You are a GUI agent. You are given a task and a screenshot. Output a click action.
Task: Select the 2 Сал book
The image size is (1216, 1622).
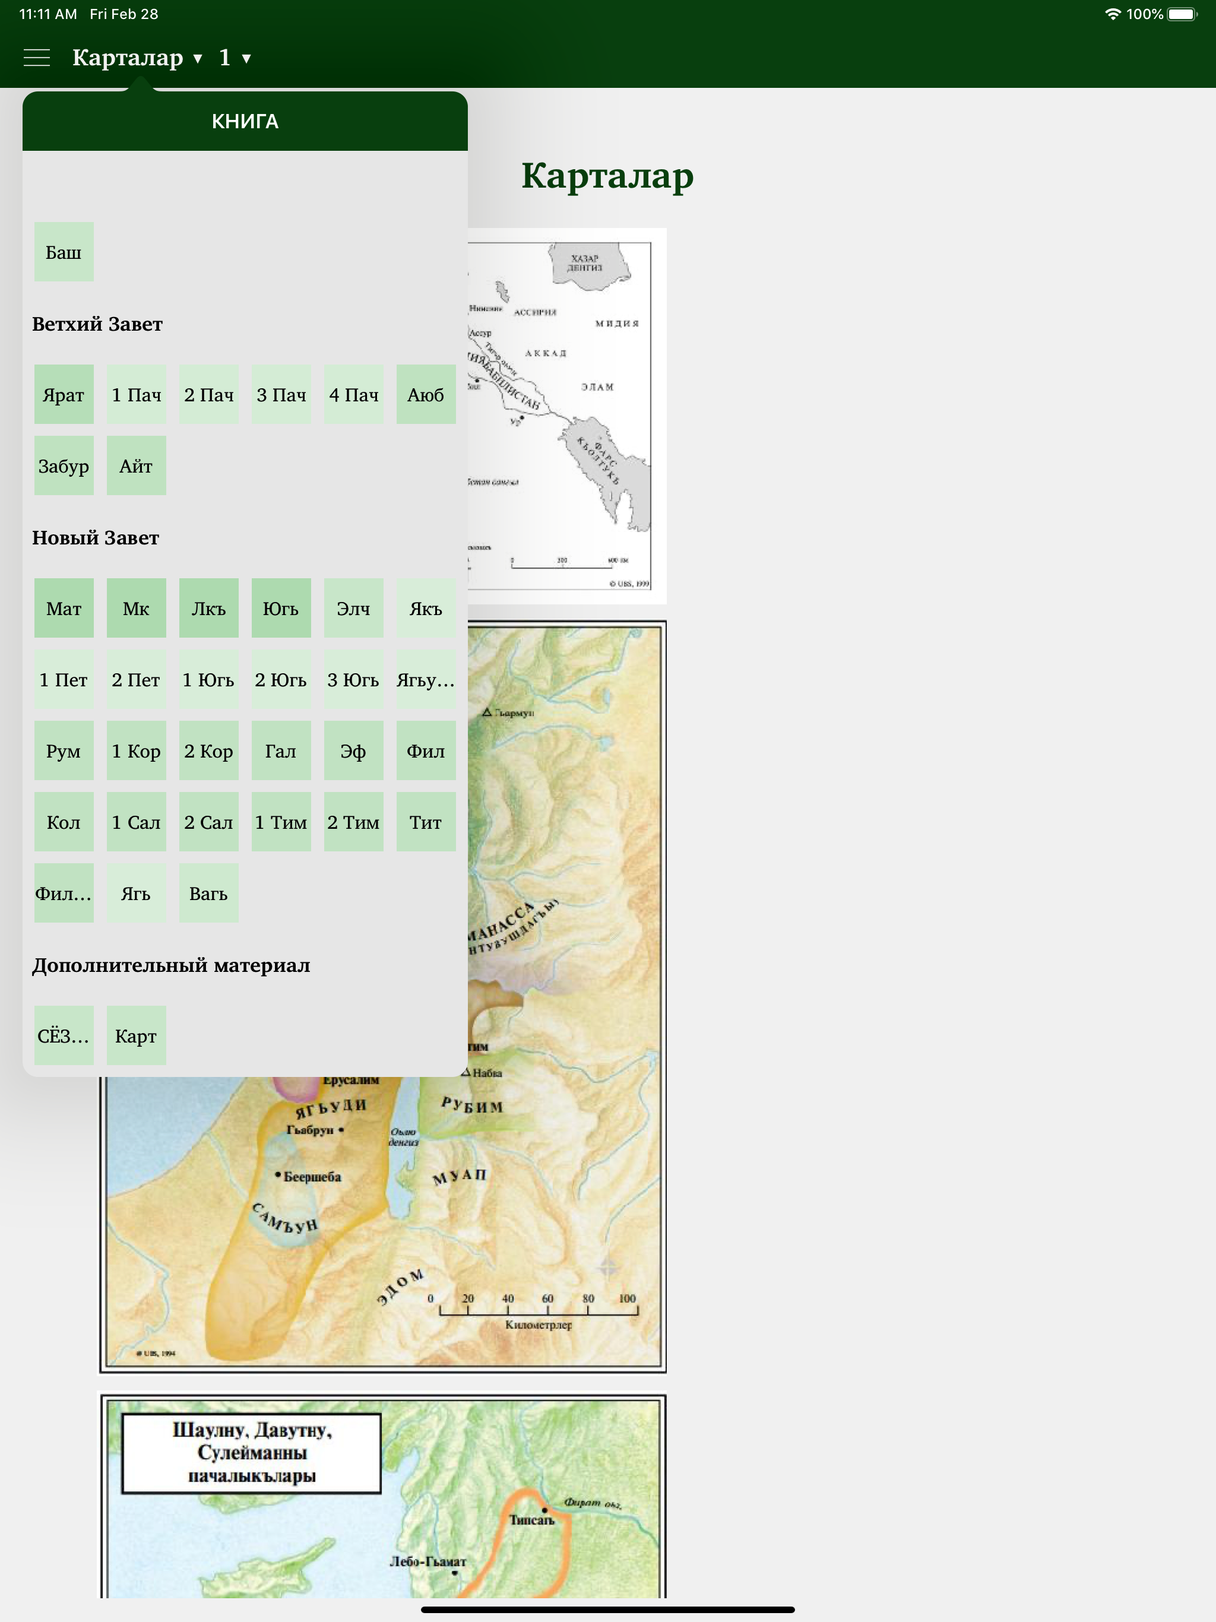209,821
